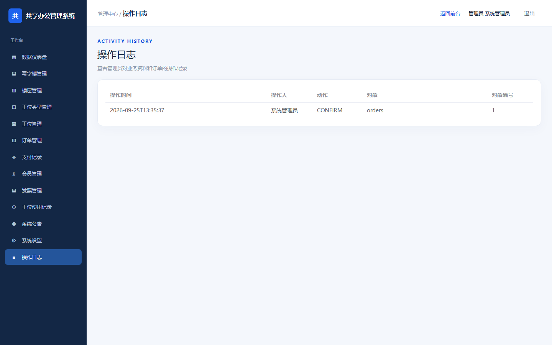Open 订单管理 in the sidebar
The width and height of the screenshot is (552, 345).
[x=43, y=140]
